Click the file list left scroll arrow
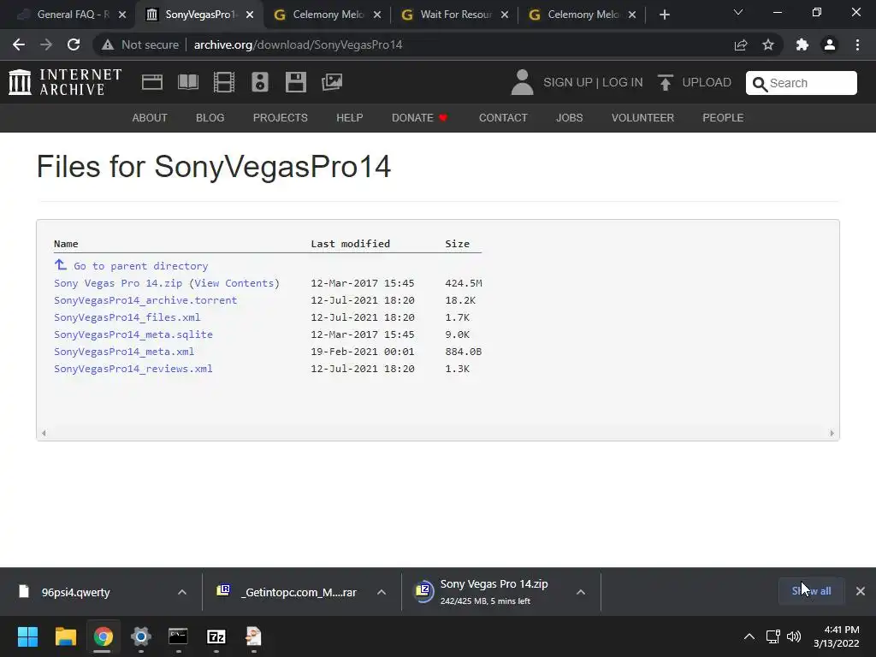 click(44, 433)
